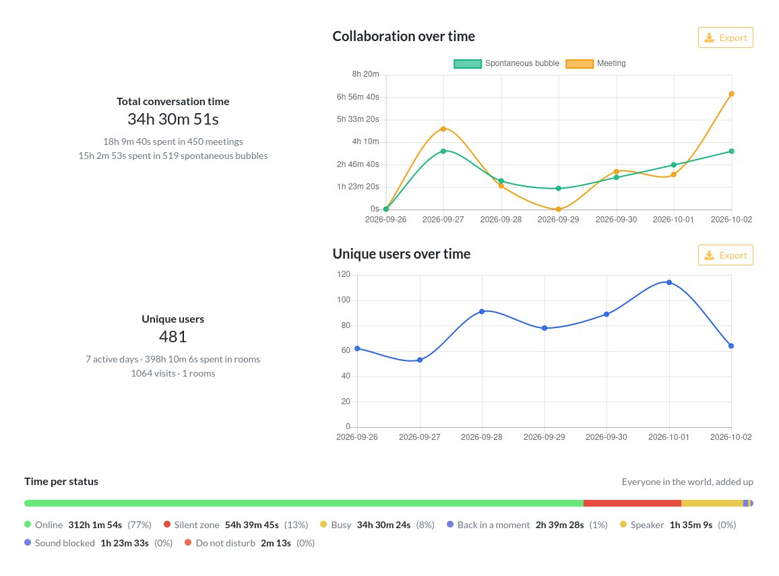Click the yellow Busy status dot
The width and height of the screenshot is (779, 576).
[323, 524]
